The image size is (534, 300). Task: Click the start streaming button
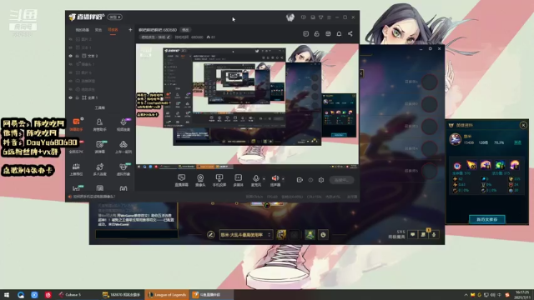pyautogui.click(x=341, y=180)
